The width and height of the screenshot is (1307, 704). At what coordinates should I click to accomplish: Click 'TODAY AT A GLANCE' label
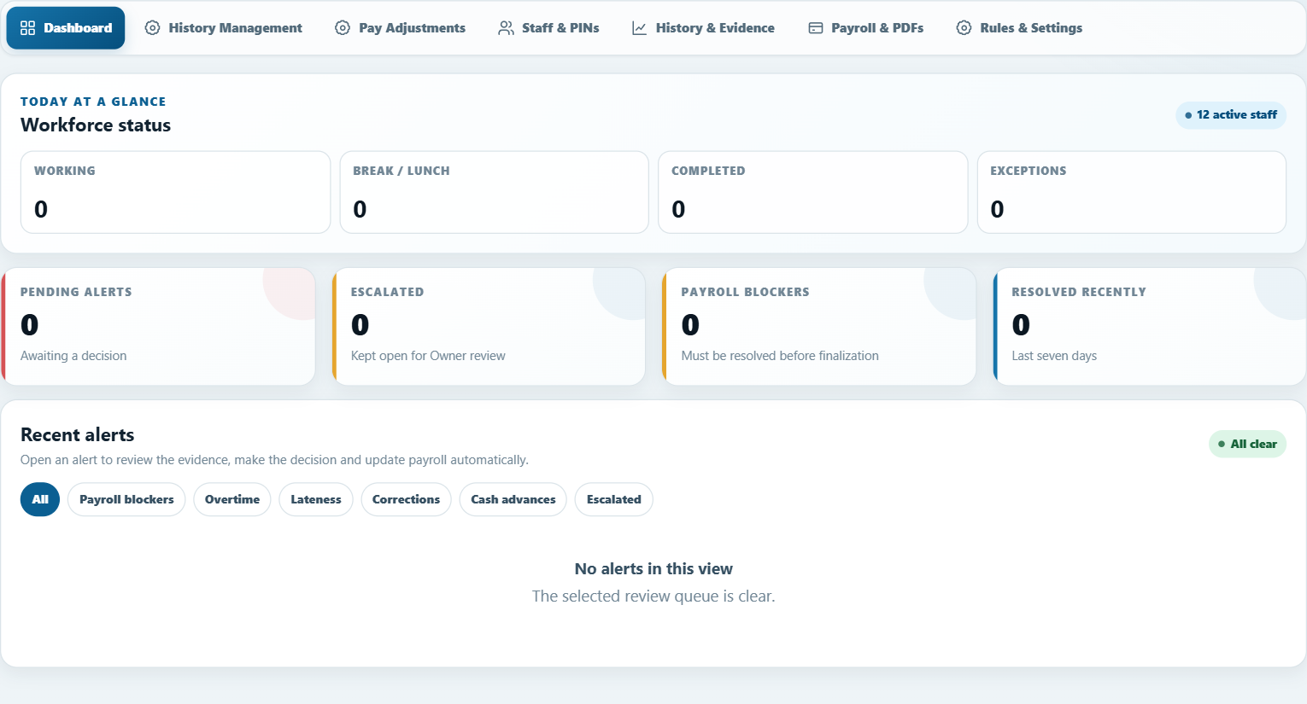click(93, 102)
